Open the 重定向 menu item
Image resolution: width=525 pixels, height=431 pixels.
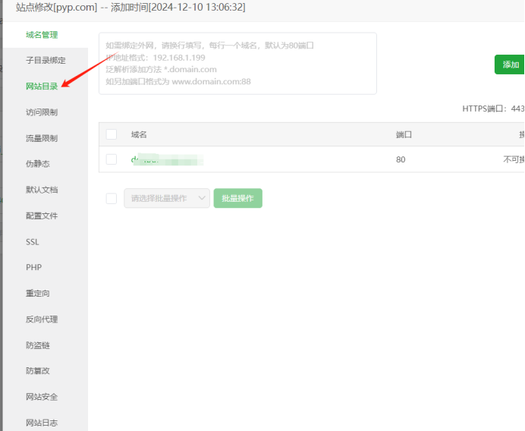click(x=37, y=294)
